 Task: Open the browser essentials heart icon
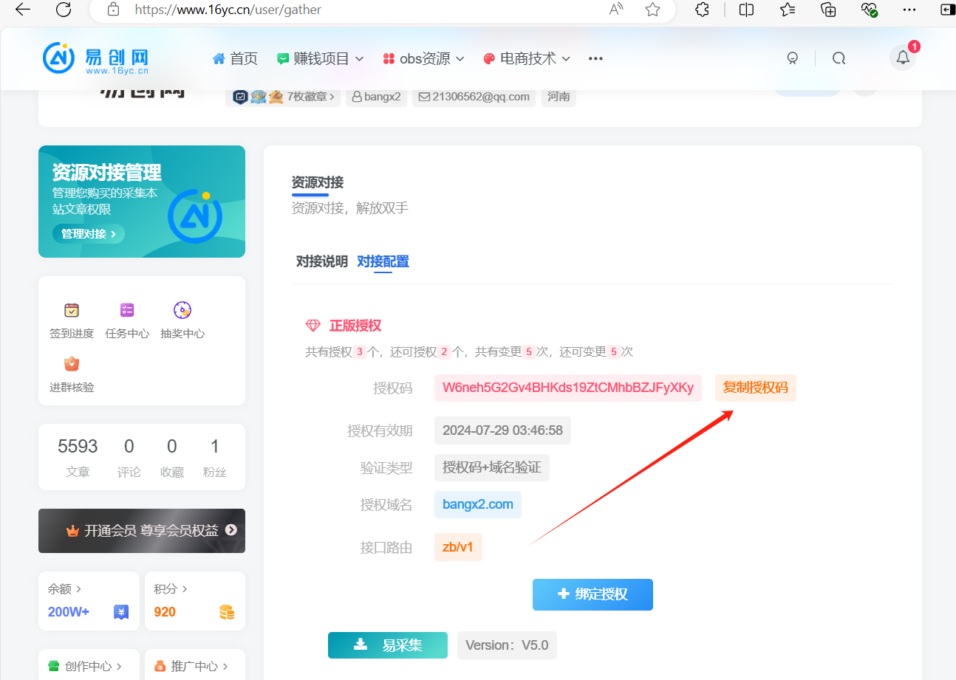870,10
